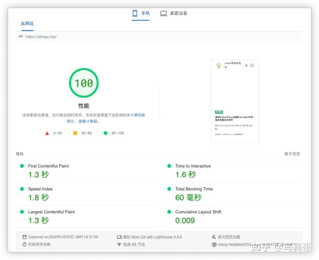Click the page screenshot thumbnail
The width and height of the screenshot is (319, 260).
(235, 101)
